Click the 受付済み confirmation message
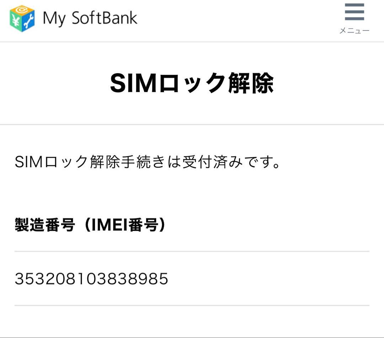Image resolution: width=384 pixels, height=338 pixels. click(x=148, y=161)
